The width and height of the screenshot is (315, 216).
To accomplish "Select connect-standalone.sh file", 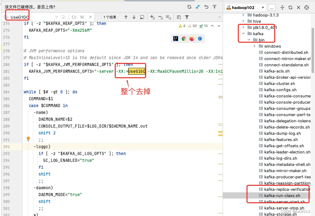I will pos(286,65).
